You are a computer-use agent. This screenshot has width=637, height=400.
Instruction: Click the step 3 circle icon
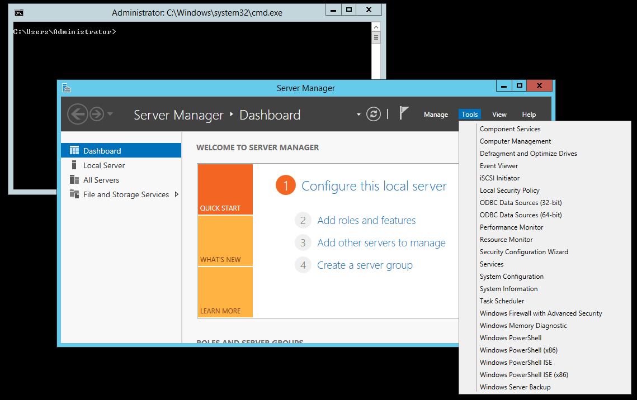point(303,242)
